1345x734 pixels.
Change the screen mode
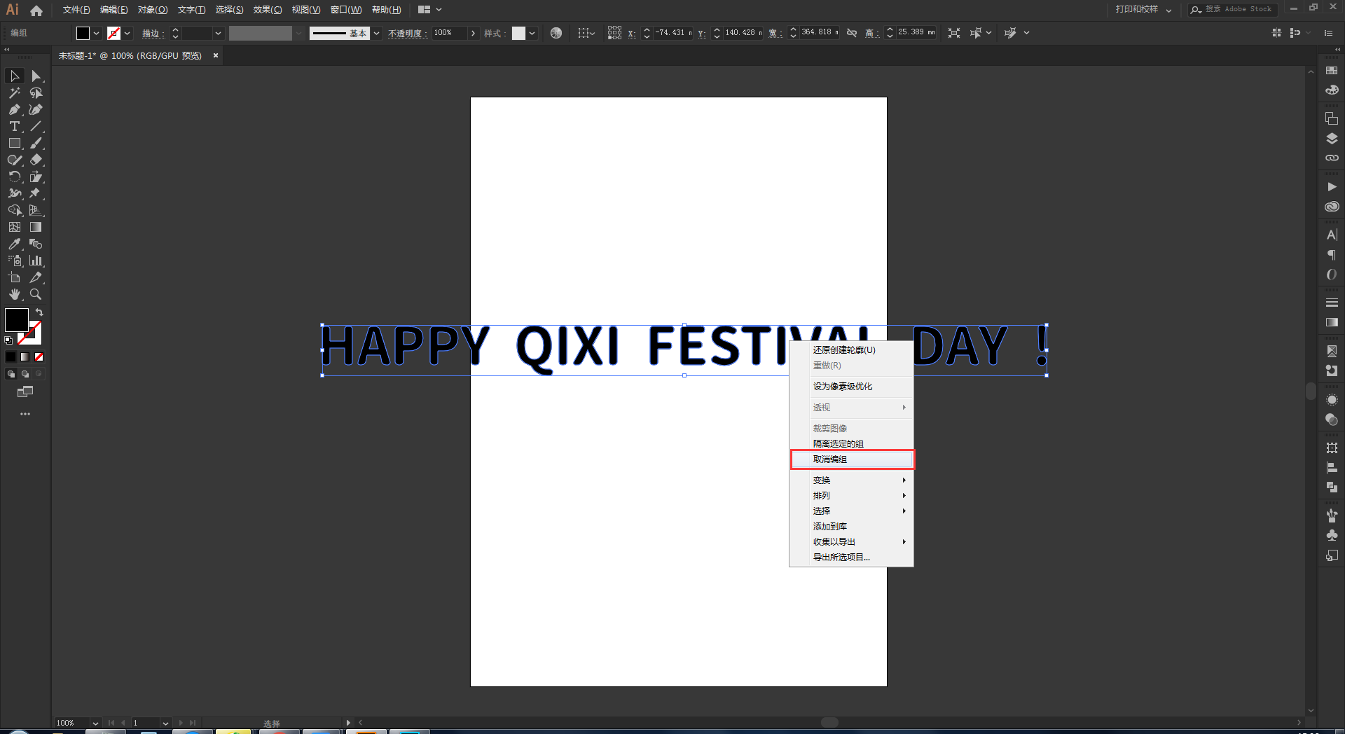click(25, 392)
